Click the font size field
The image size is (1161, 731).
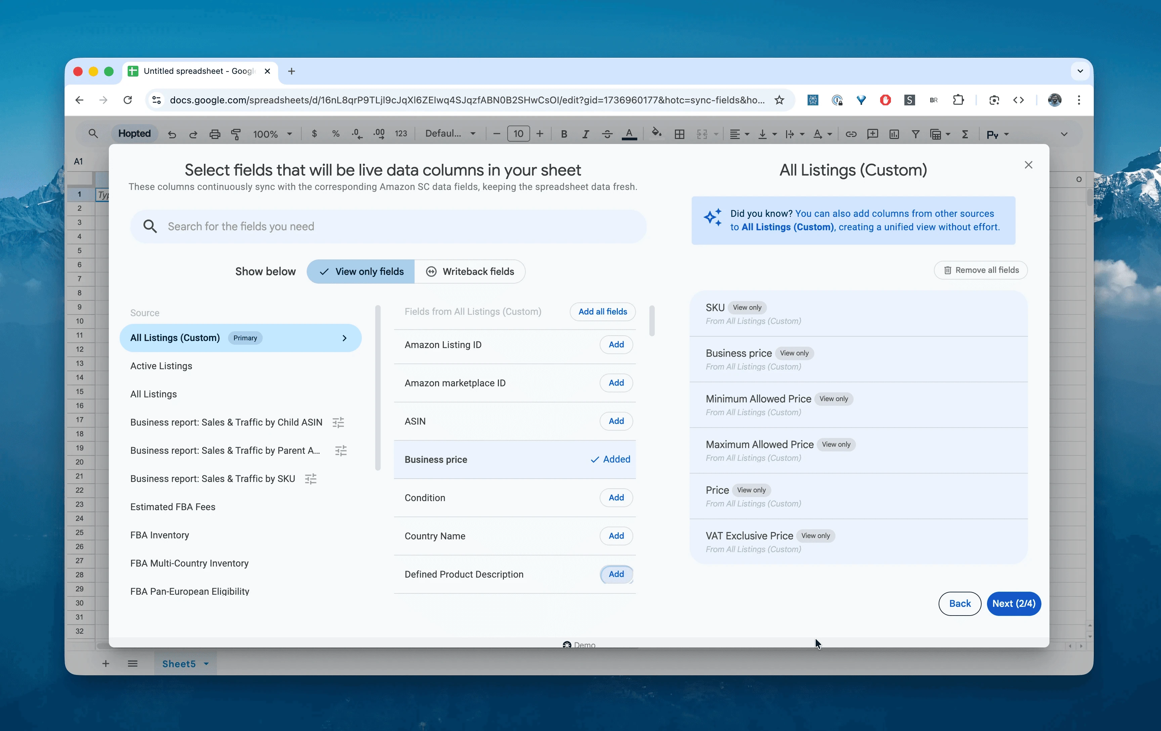(518, 134)
